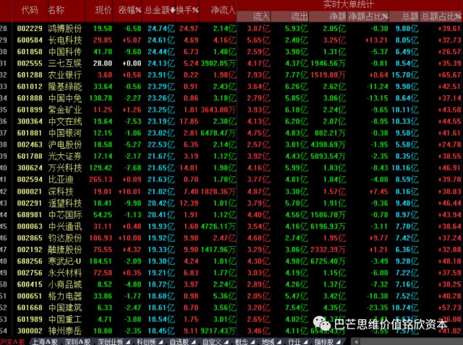Select the 钧达股份 stock row
Viewport: 463px width, 345px height.
point(231,238)
